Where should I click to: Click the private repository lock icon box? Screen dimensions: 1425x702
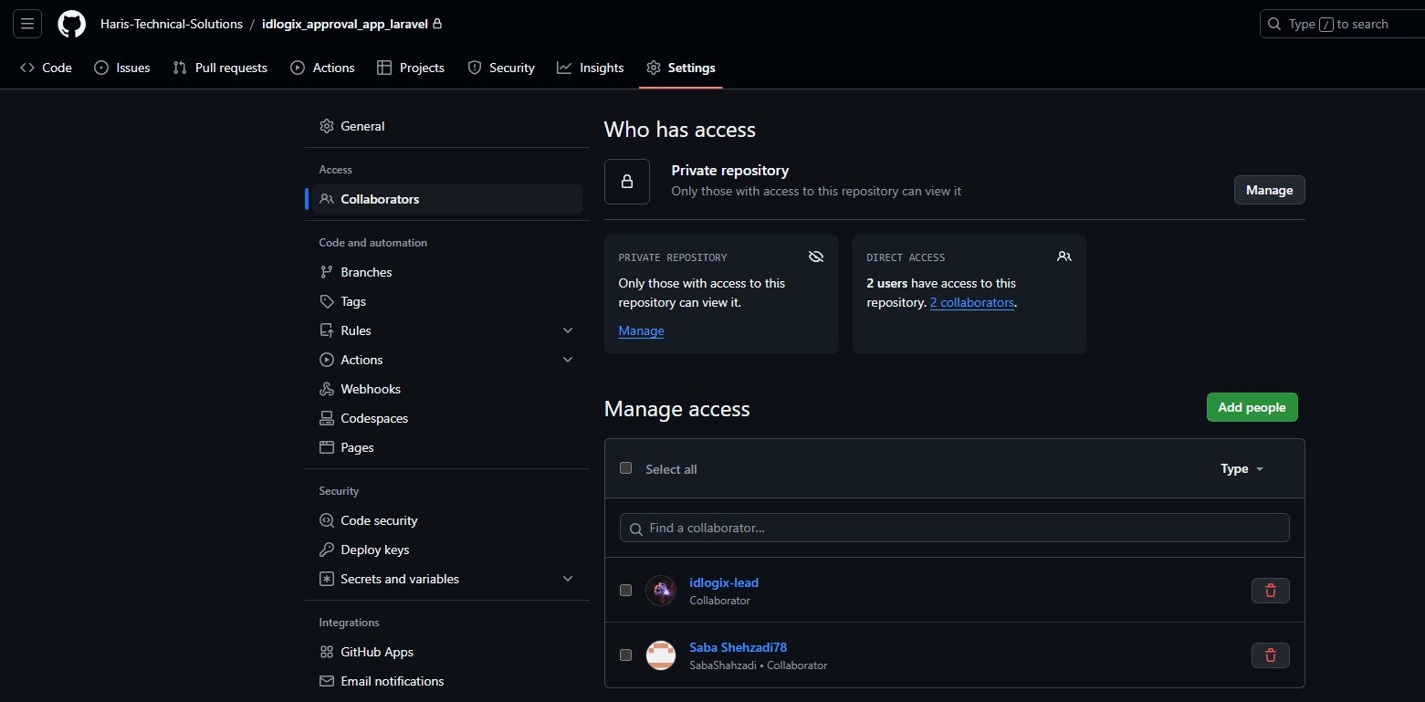pyautogui.click(x=627, y=182)
